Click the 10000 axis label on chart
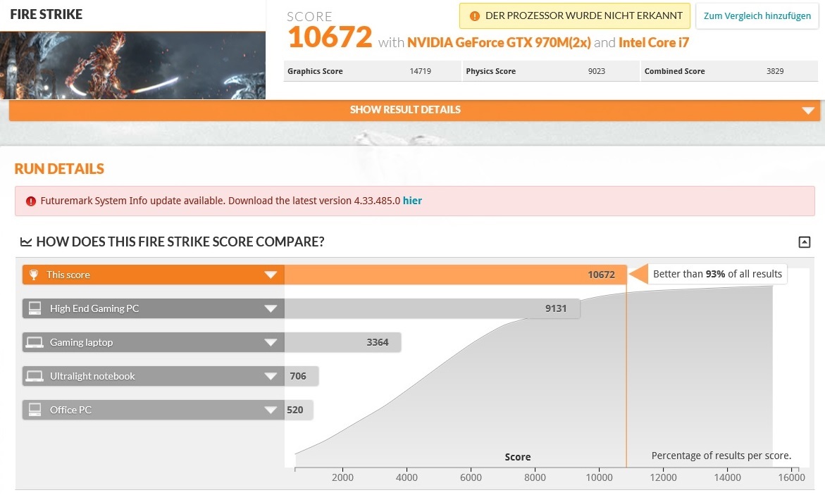This screenshot has height=495, width=825. click(x=599, y=477)
